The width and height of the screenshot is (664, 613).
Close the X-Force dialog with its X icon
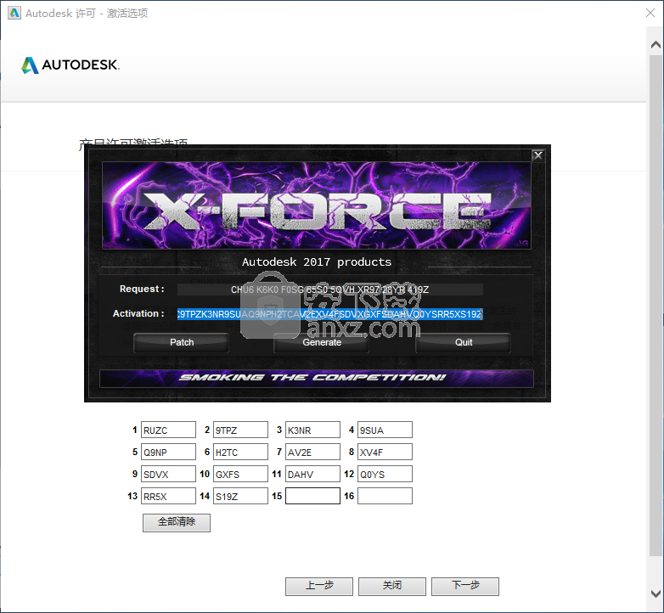pyautogui.click(x=537, y=155)
